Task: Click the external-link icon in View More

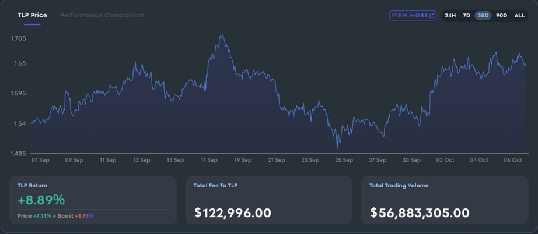Action: point(432,16)
